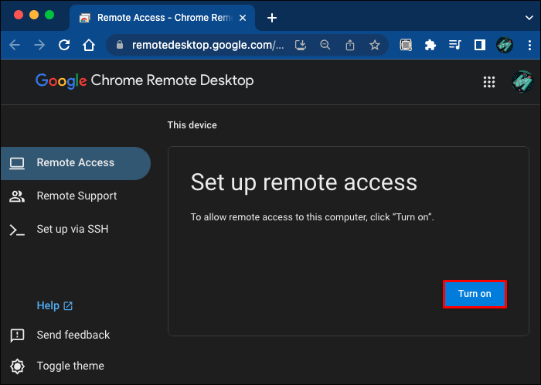Select Set up via SSH
The image size is (541, 385).
coord(72,229)
